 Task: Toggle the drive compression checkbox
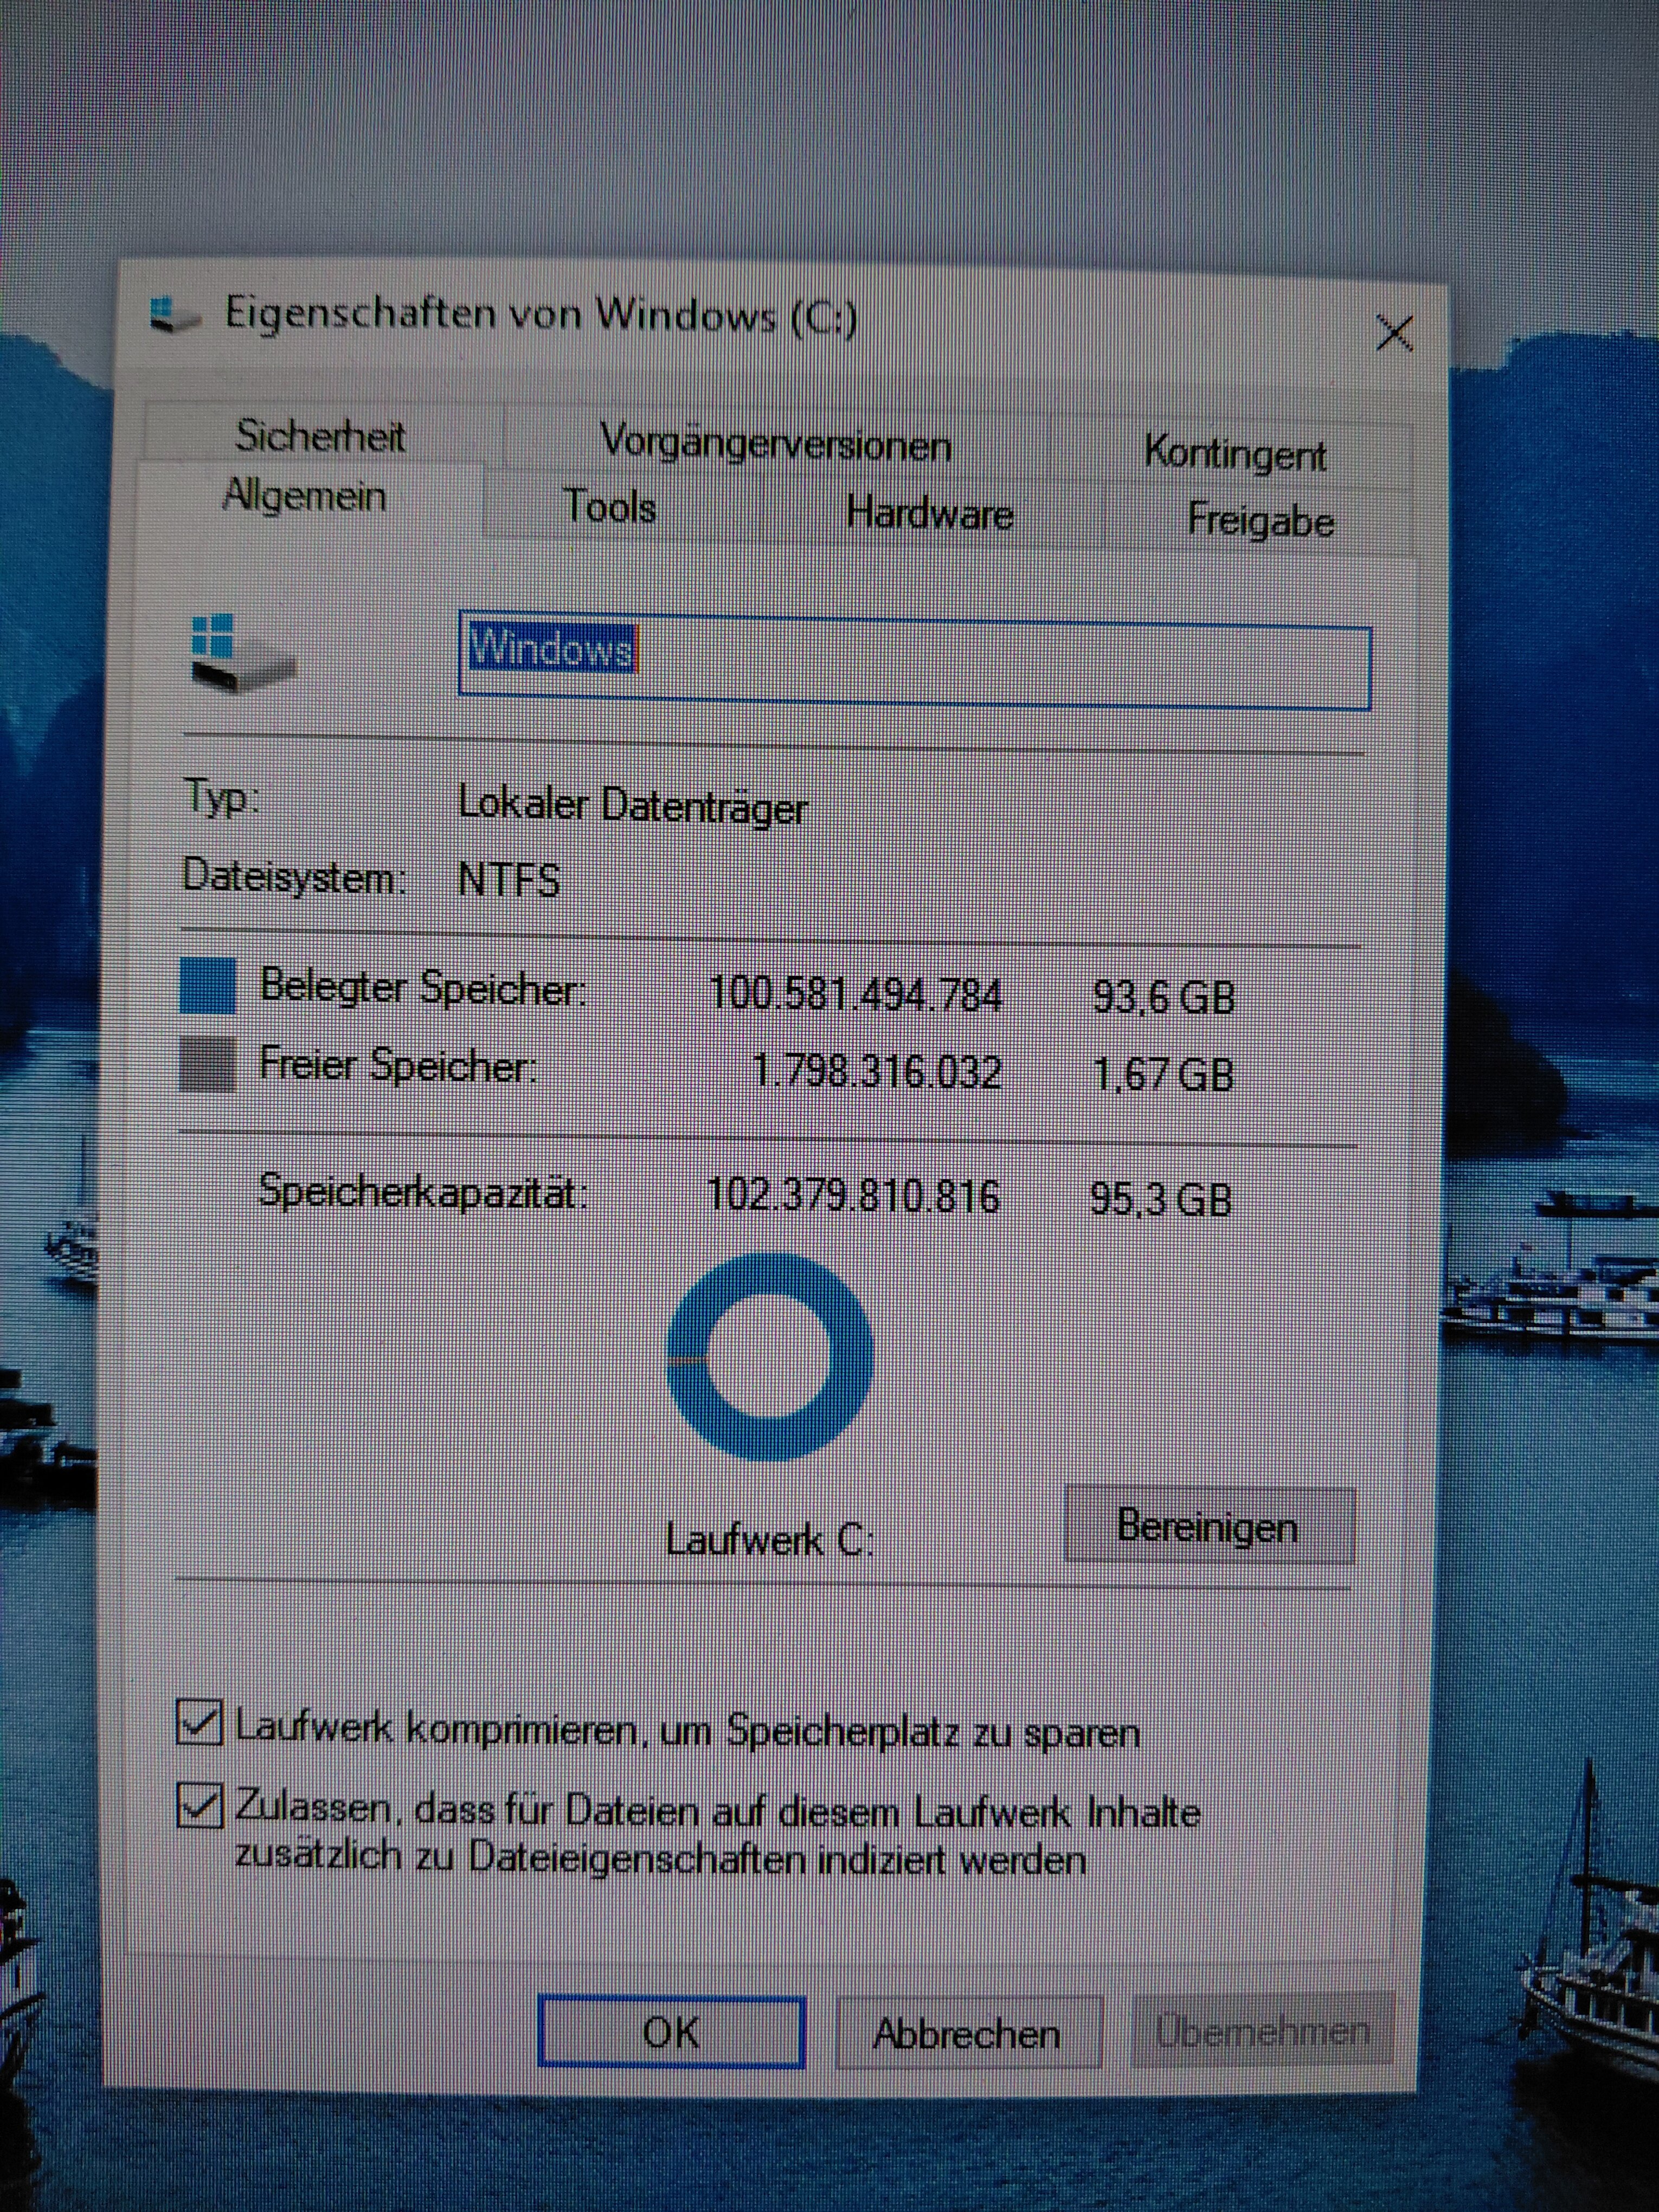[199, 1722]
